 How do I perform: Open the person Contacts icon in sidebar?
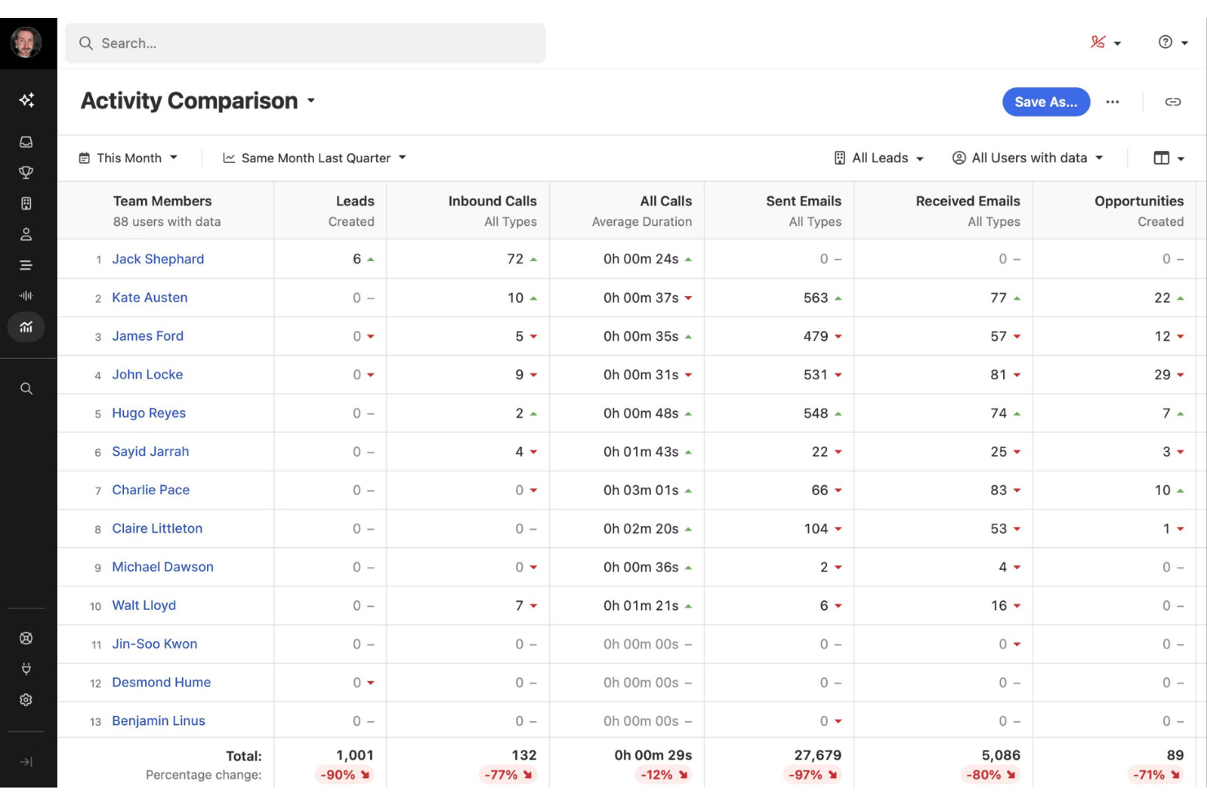coord(26,234)
